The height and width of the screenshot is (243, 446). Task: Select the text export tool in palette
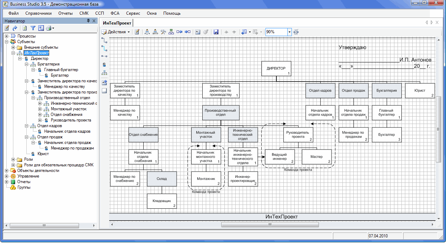(x=104, y=83)
